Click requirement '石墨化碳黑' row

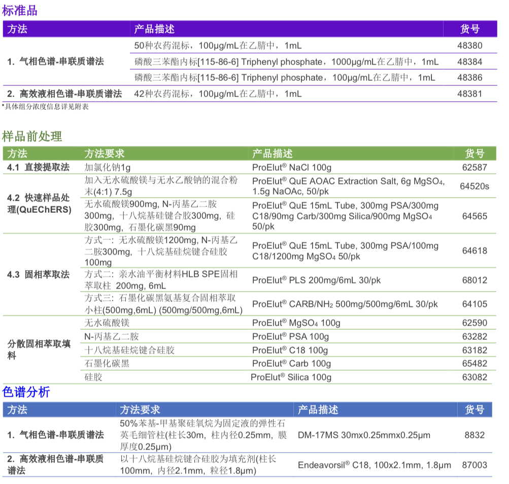[x=107, y=364]
